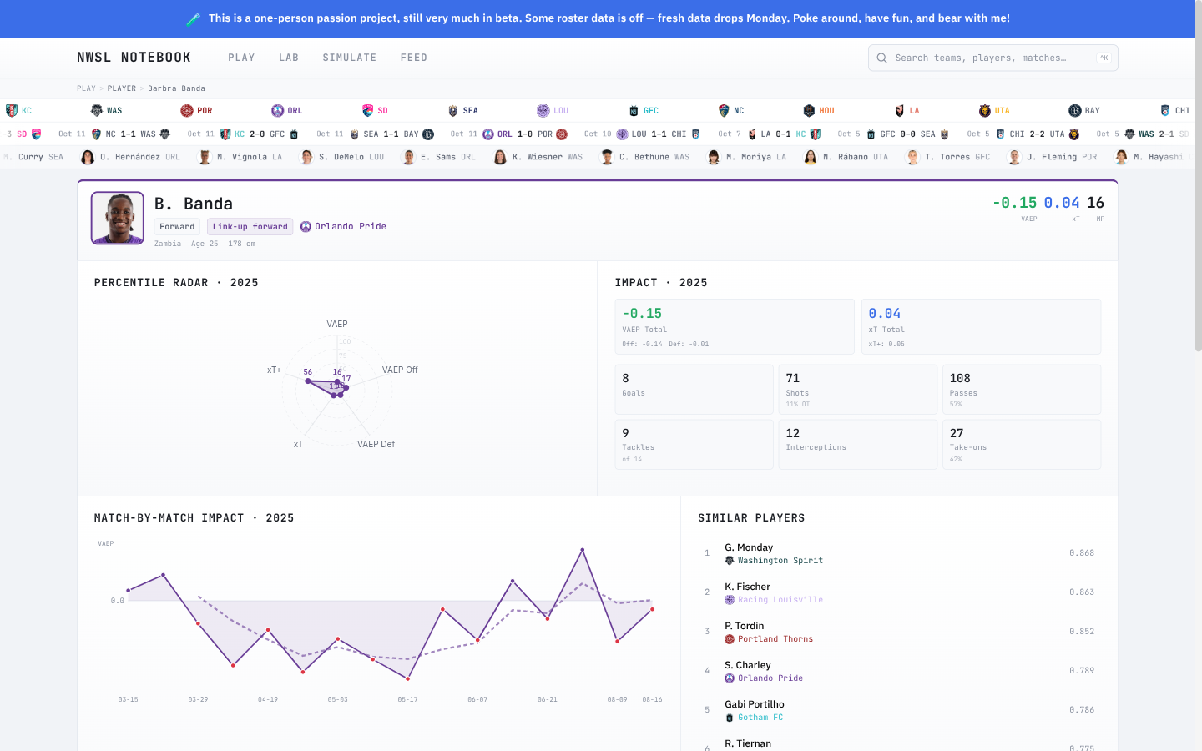Switch to the LAB tab
Viewport: 1202px width, 751px height.
click(289, 58)
